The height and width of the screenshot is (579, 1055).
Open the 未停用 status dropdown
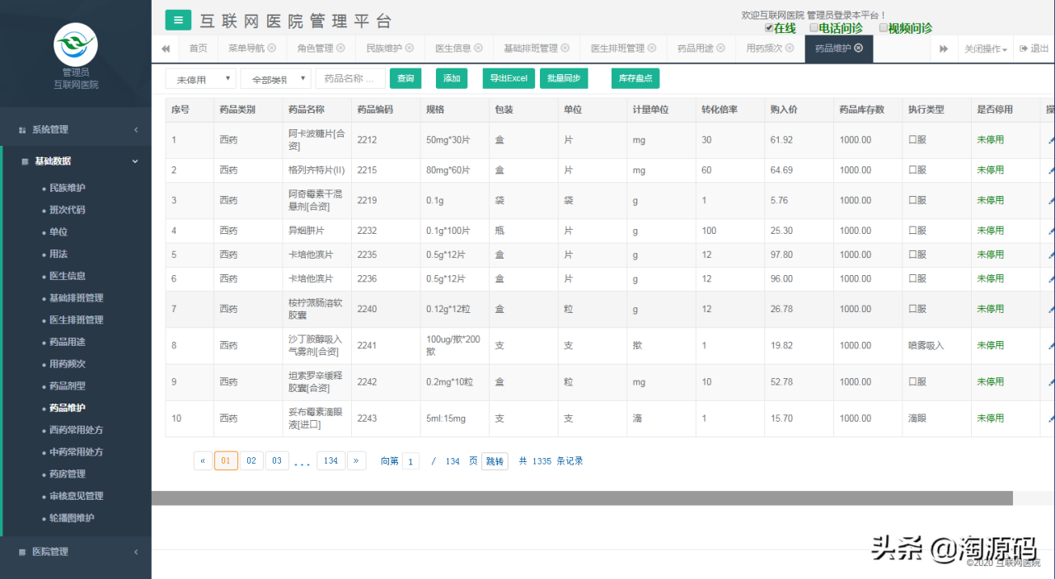200,79
